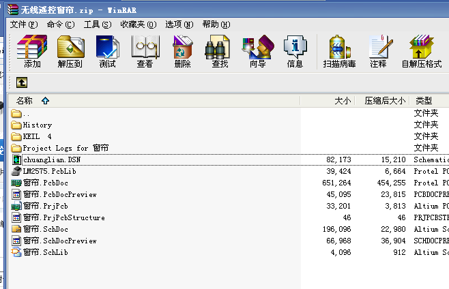Select the KEIL 4 folder icon
The height and width of the screenshot is (289, 449).
click(x=16, y=136)
